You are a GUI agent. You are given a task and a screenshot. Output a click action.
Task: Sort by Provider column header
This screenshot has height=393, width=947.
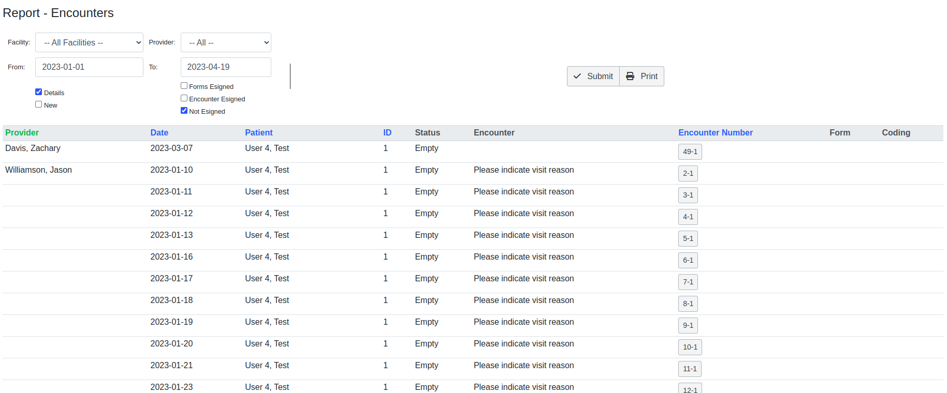click(x=22, y=133)
